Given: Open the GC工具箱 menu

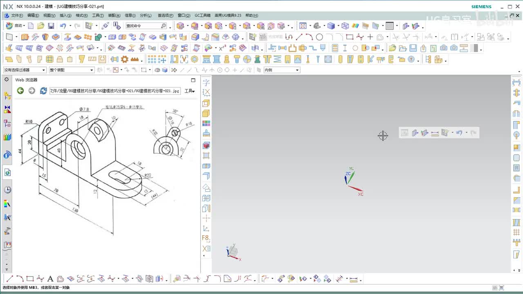Looking at the screenshot, I should (x=203, y=16).
